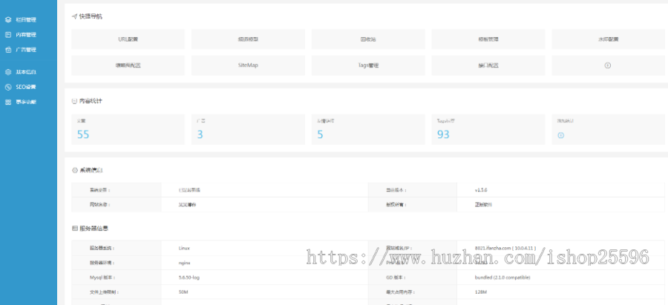The image size is (668, 305).
Task: Click the article count 55
Action: coord(83,134)
